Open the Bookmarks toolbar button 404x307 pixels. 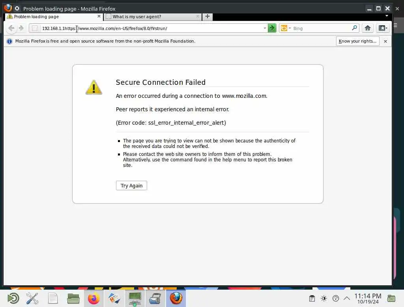[x=383, y=28]
